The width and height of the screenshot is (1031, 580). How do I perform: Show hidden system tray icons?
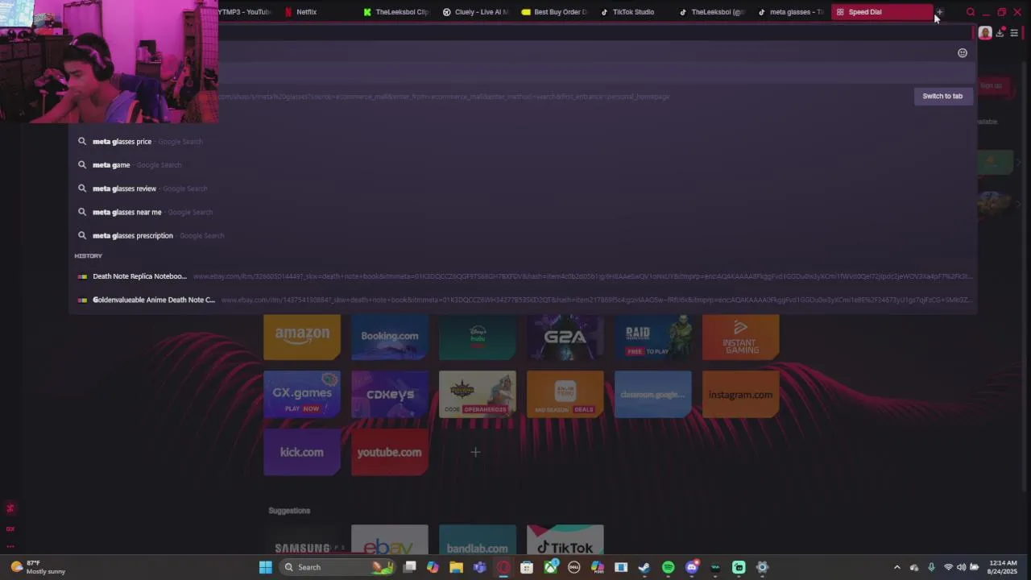(x=897, y=567)
